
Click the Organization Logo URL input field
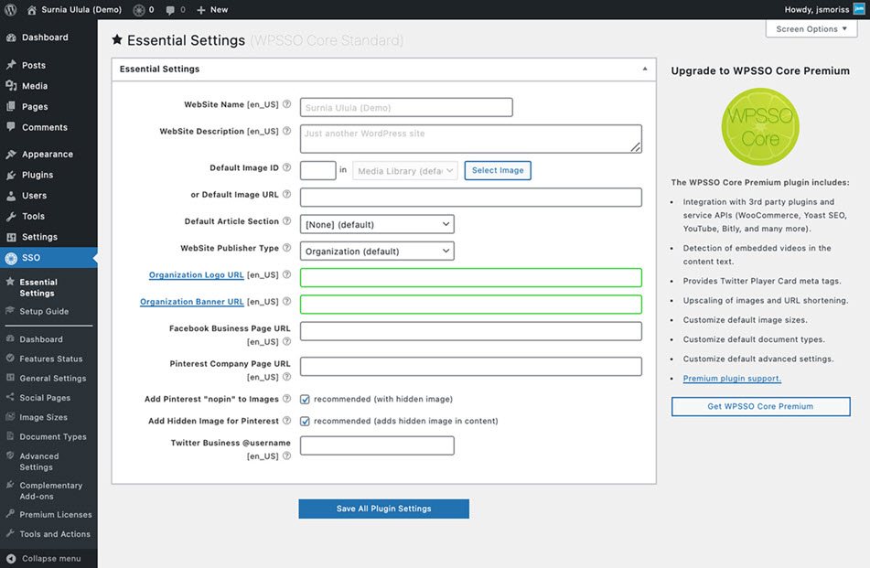click(x=471, y=277)
